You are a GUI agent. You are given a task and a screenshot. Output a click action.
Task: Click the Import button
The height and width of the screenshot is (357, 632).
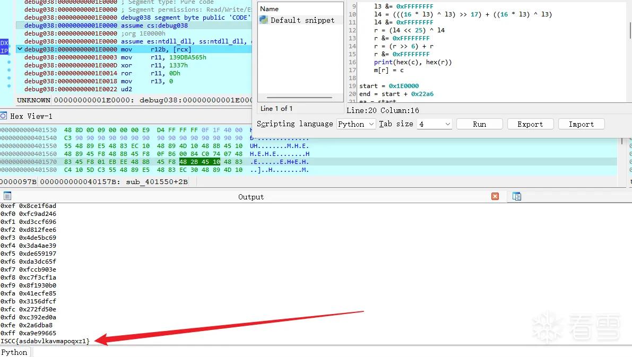pos(581,124)
